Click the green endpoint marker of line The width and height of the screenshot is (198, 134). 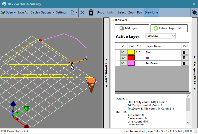pos(86,59)
